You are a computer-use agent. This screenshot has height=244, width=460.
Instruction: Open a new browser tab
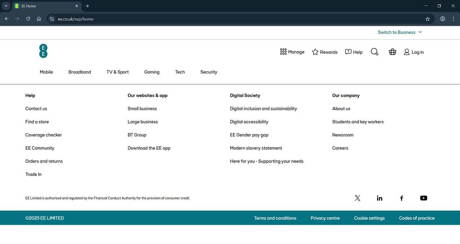point(87,6)
